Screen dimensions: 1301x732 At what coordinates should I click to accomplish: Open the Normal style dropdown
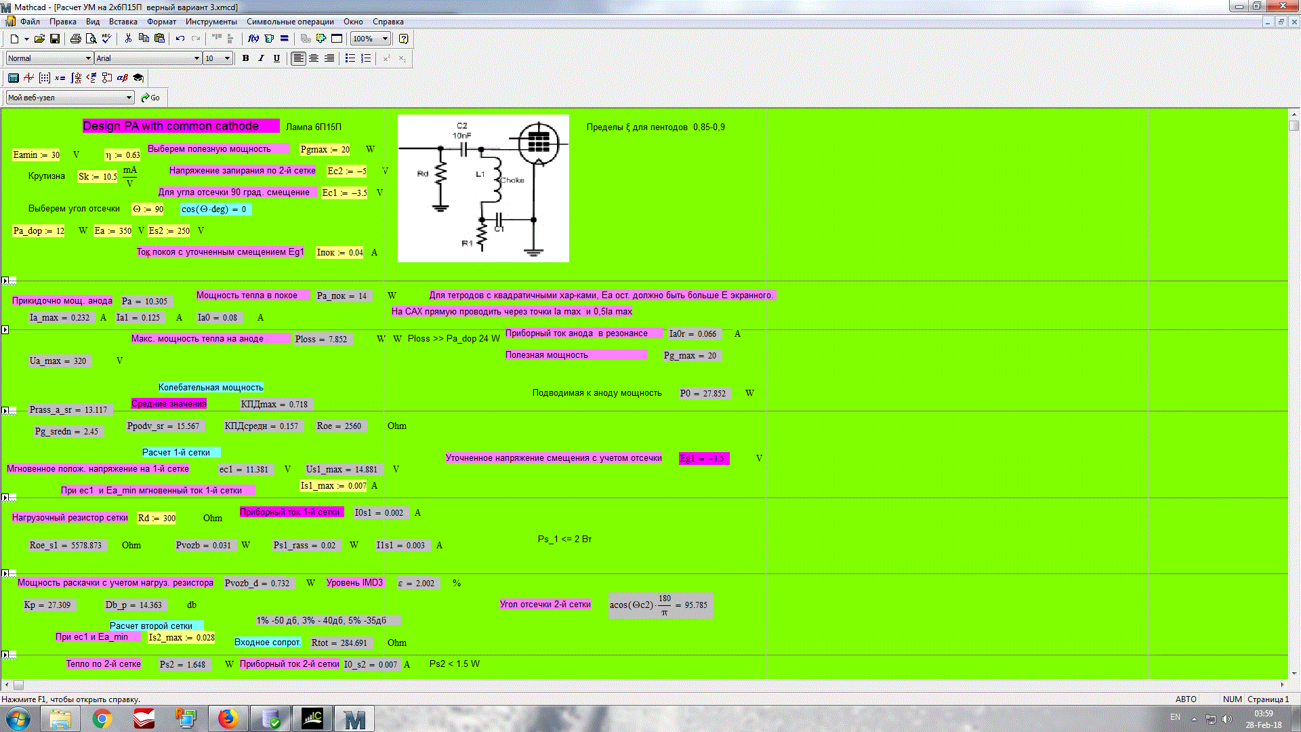[x=88, y=58]
